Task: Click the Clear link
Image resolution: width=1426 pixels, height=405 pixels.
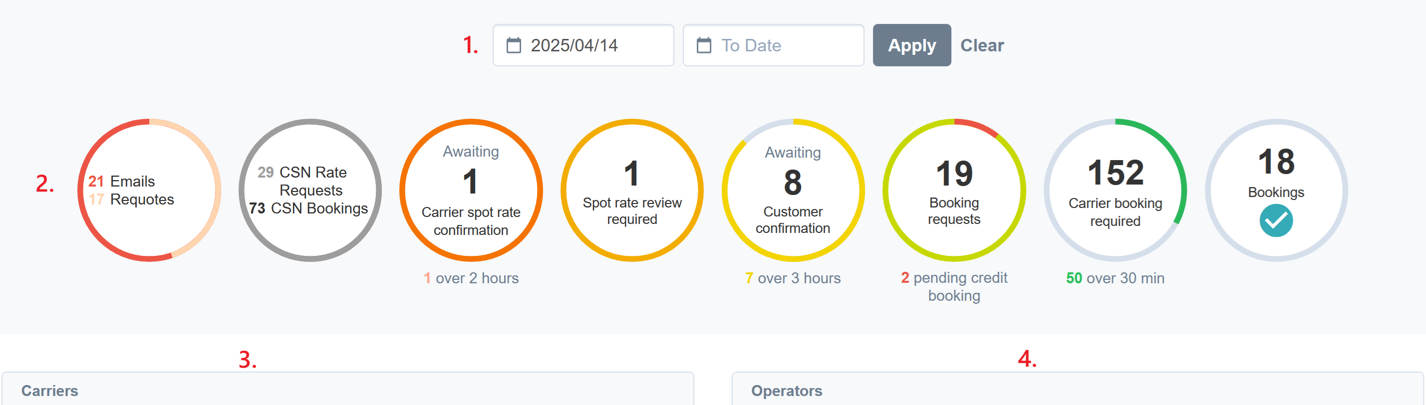Action: (x=981, y=45)
